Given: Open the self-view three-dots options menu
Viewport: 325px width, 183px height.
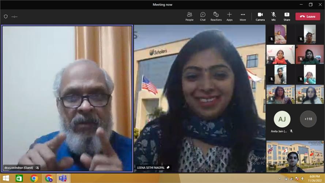Looking at the screenshot, I should pos(272,167).
